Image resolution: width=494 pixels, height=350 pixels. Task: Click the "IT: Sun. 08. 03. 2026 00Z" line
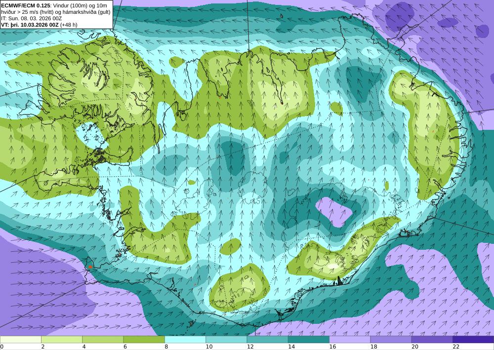click(x=31, y=18)
